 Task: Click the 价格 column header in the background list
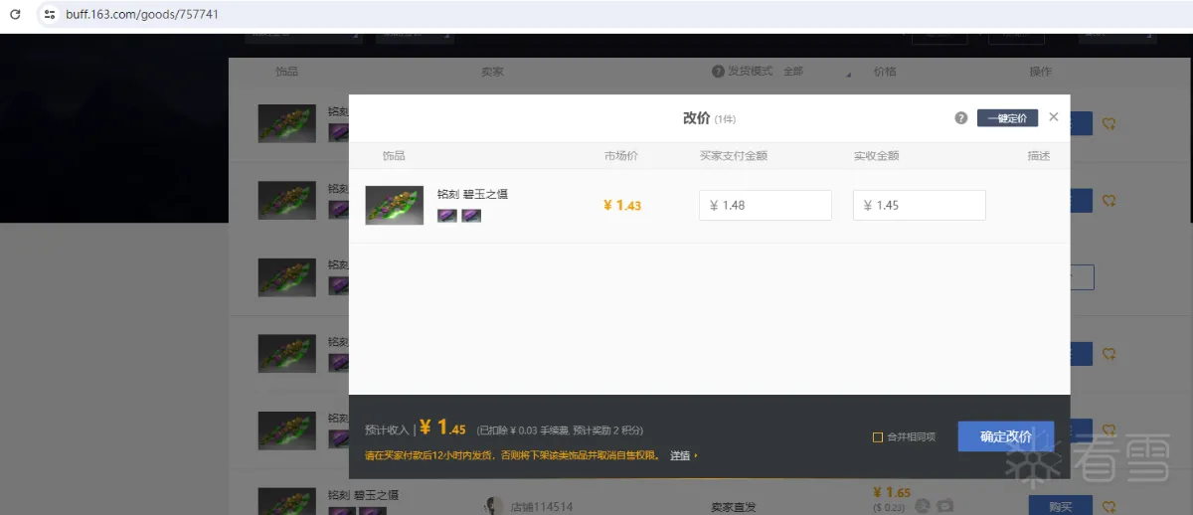point(885,72)
